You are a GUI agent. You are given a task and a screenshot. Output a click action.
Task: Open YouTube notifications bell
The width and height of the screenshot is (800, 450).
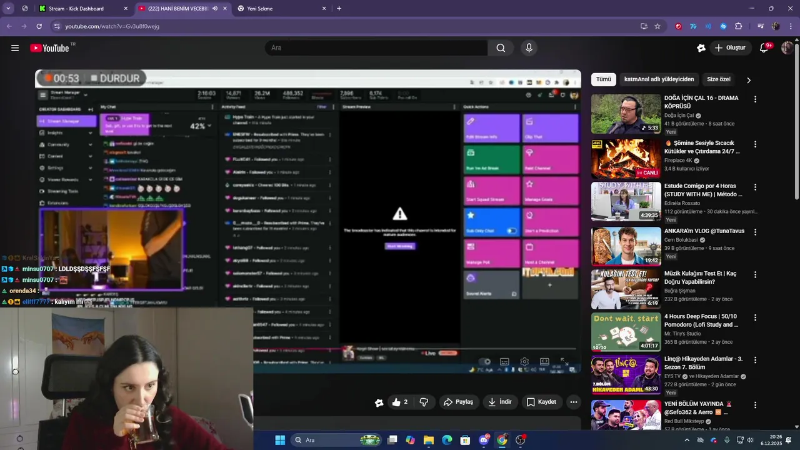point(764,48)
